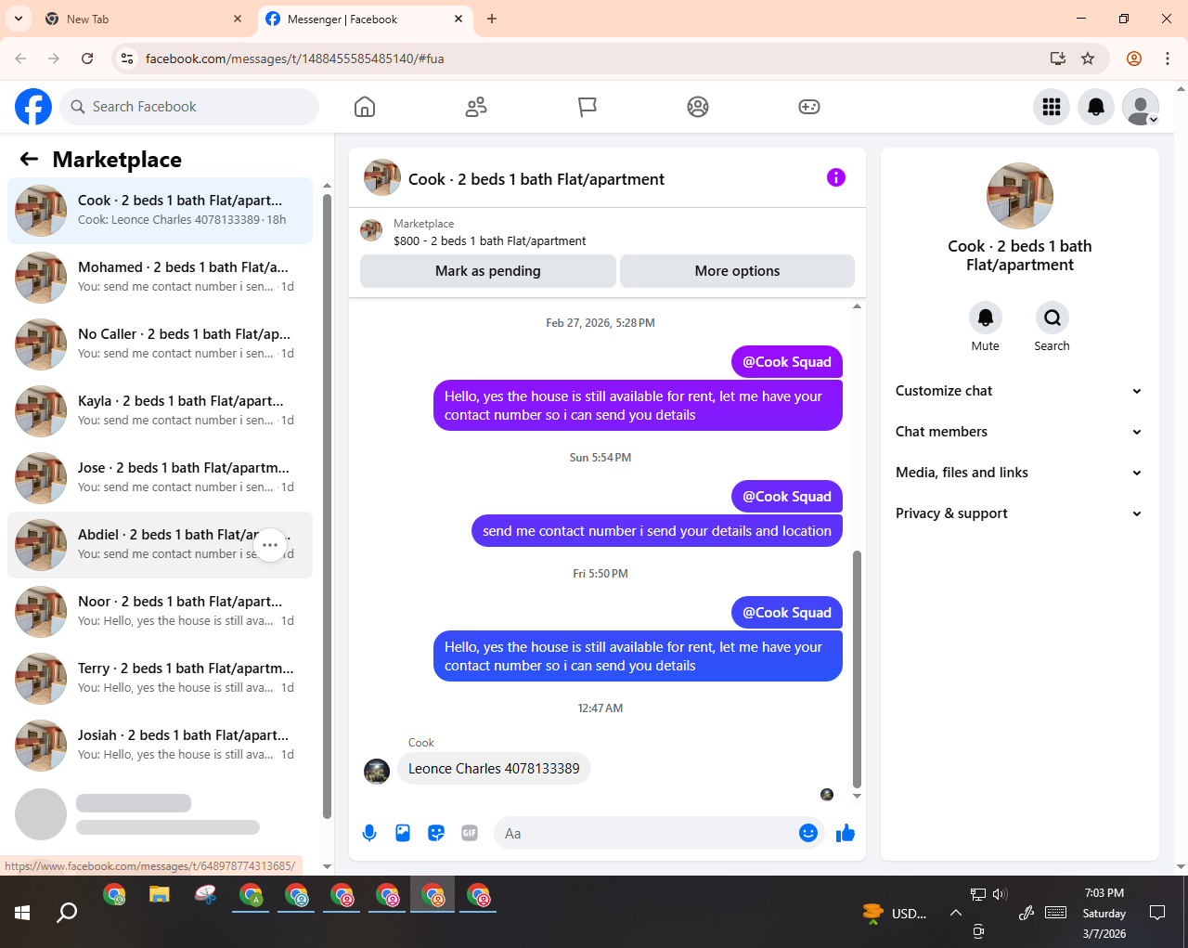This screenshot has width=1188, height=948.
Task: Click the browser back button
Action: 20,58
